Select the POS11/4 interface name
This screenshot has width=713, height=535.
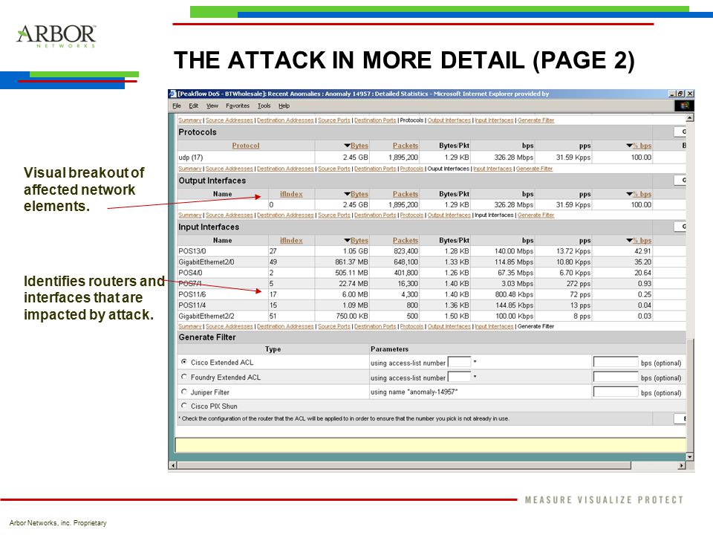point(192,305)
